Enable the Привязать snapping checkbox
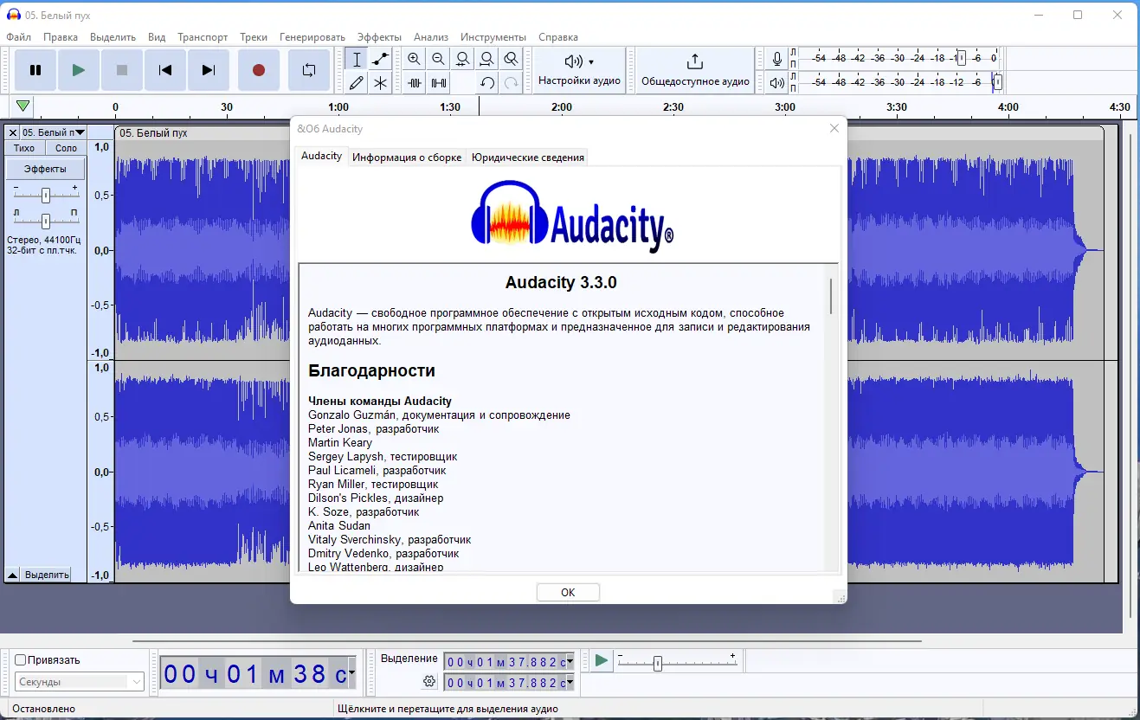 [21, 660]
